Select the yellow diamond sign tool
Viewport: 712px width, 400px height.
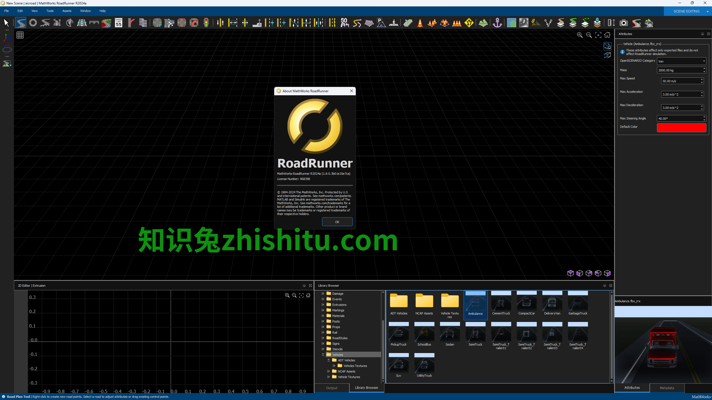(469, 23)
